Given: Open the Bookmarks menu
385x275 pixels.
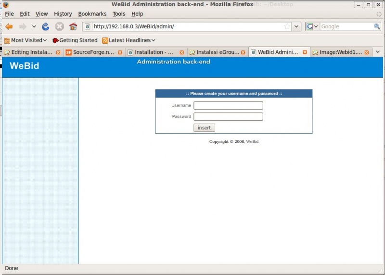Looking at the screenshot, I should coord(92,14).
